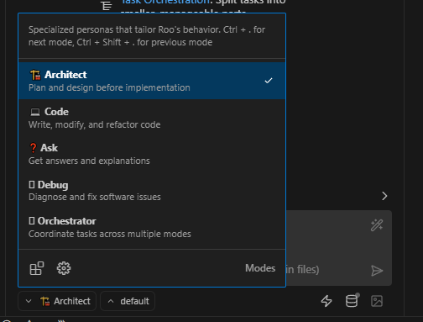
Task: Select the Debug mode
Action: point(152,190)
